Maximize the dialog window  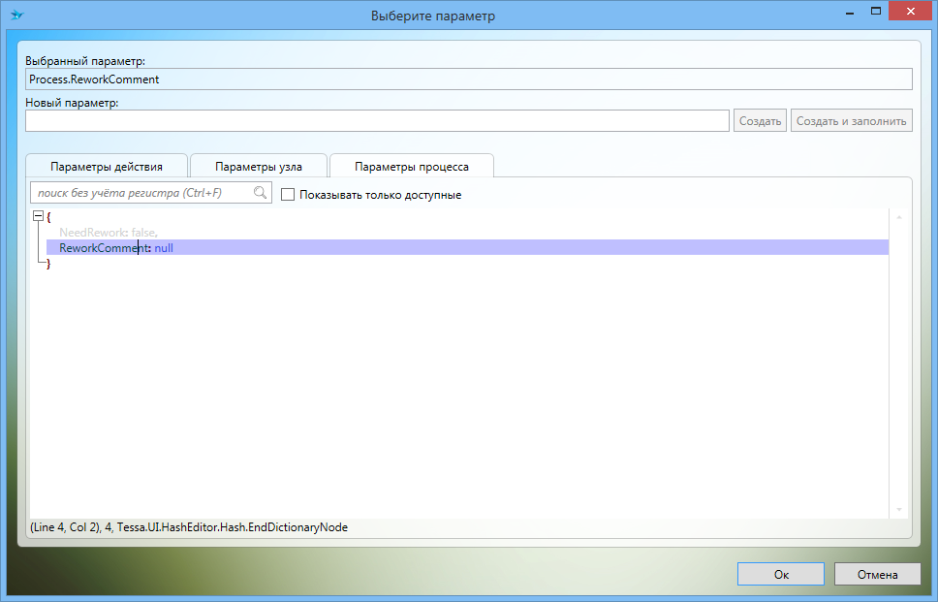pos(876,12)
